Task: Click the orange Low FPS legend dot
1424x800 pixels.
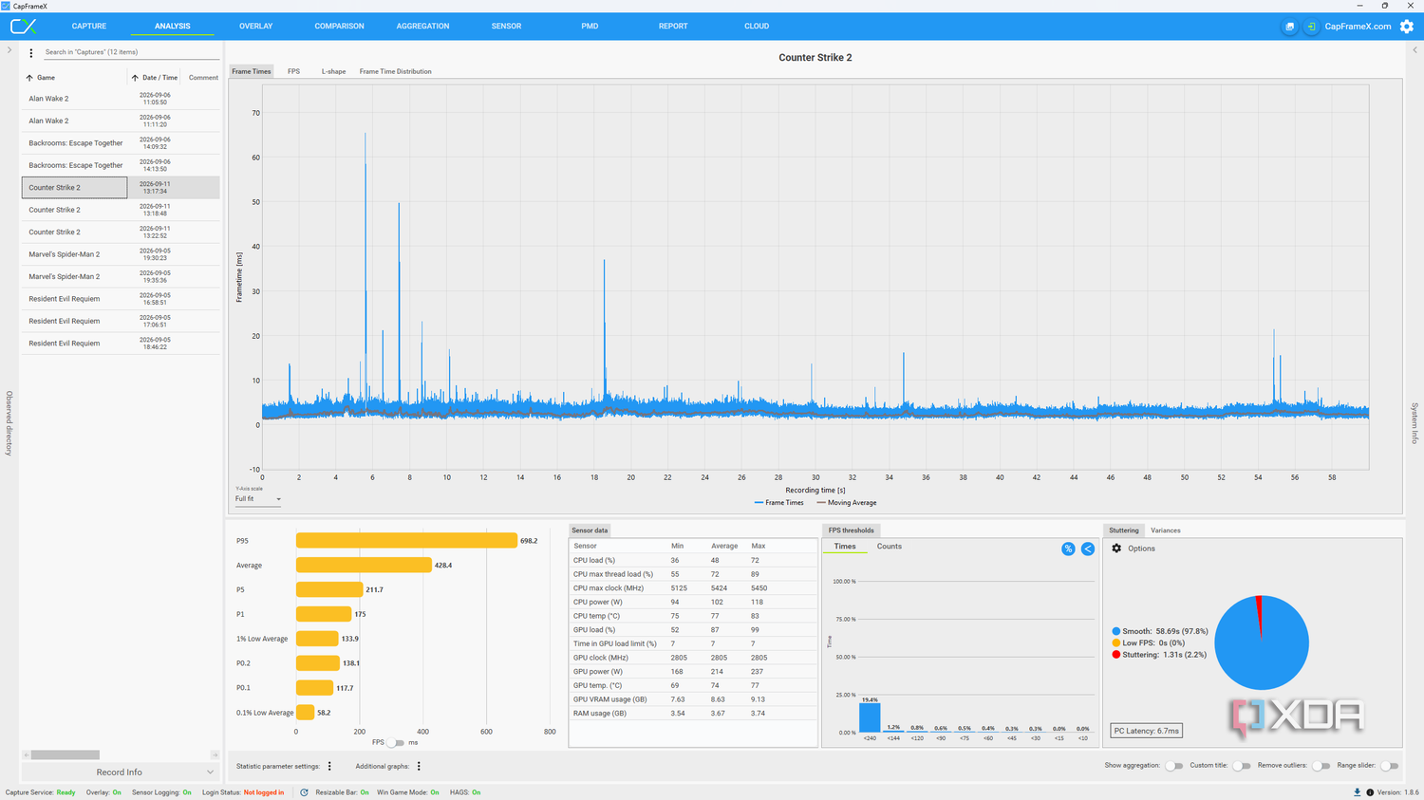Action: pyautogui.click(x=1116, y=643)
